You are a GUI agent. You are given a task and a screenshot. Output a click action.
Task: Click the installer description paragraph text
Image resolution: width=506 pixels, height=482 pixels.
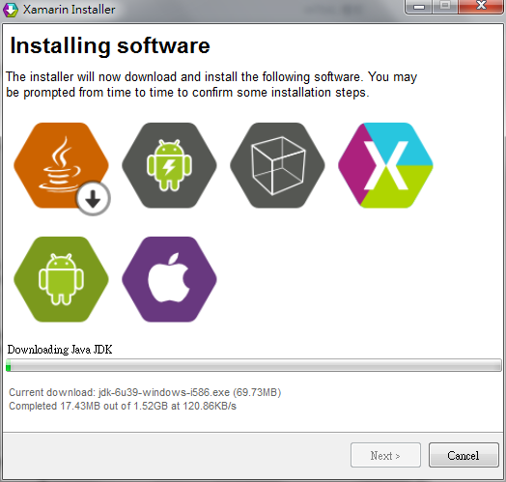tap(211, 85)
